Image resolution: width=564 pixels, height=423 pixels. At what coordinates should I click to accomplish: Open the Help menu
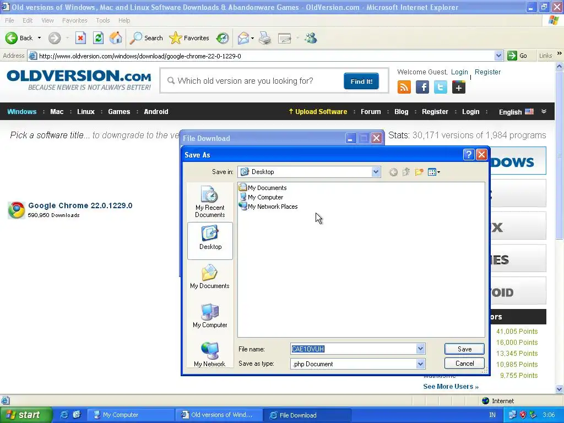(x=124, y=20)
